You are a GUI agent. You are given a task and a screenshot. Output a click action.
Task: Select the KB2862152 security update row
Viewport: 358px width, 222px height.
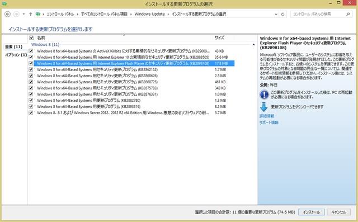tap(134, 69)
